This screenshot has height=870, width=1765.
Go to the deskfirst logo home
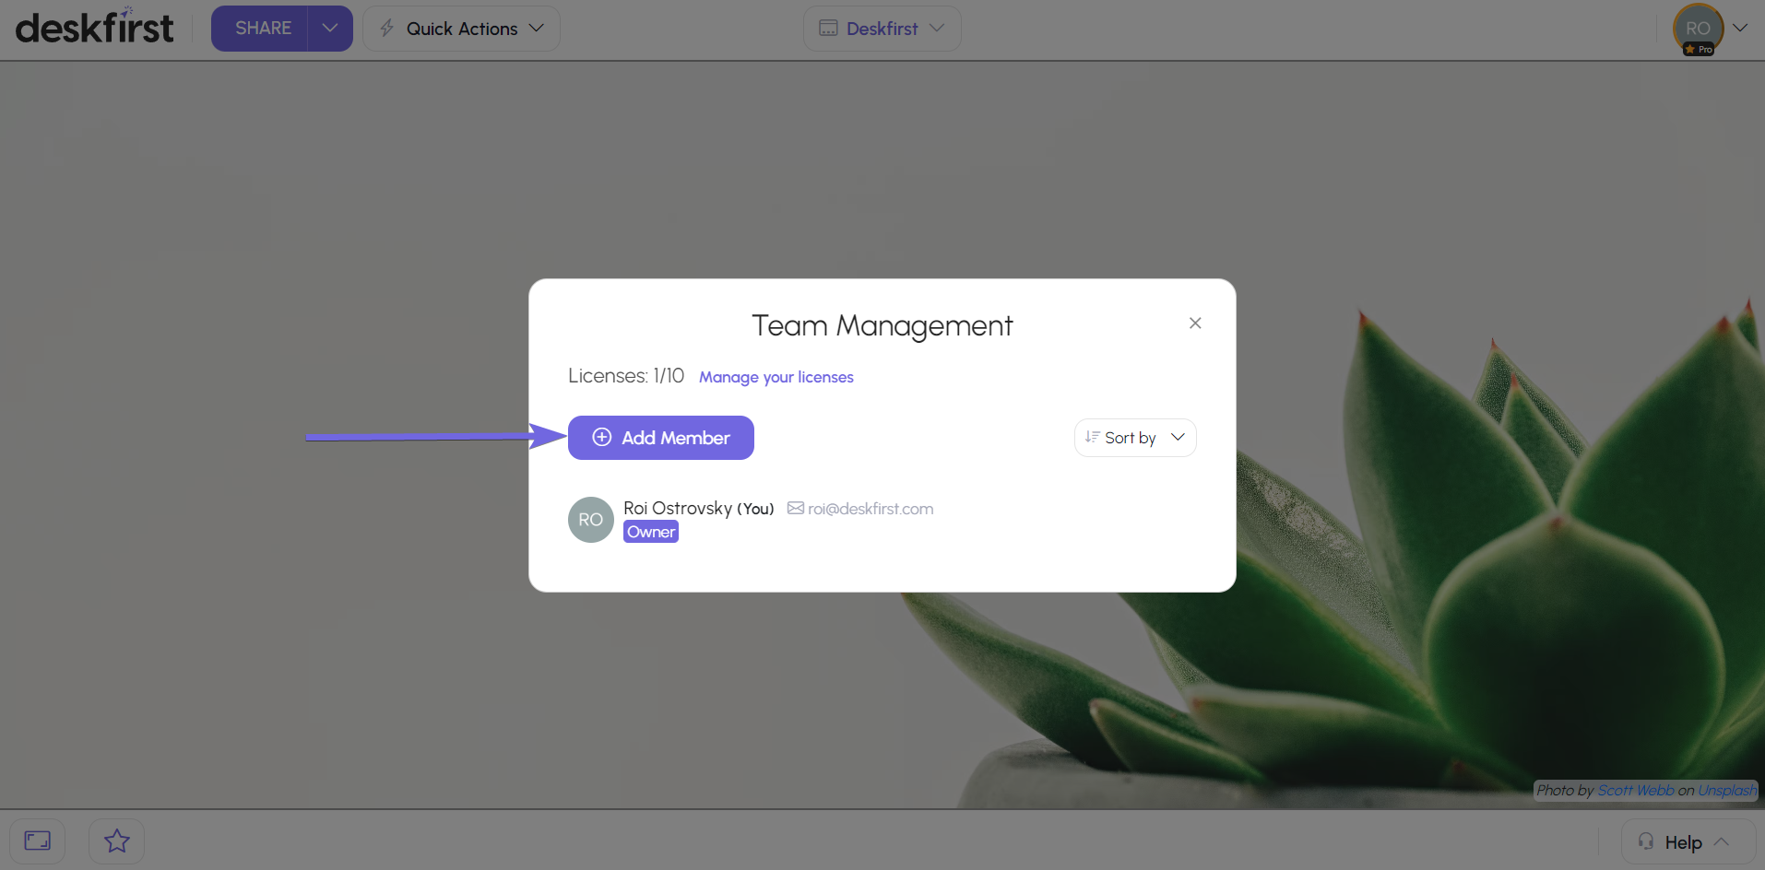coord(94,27)
